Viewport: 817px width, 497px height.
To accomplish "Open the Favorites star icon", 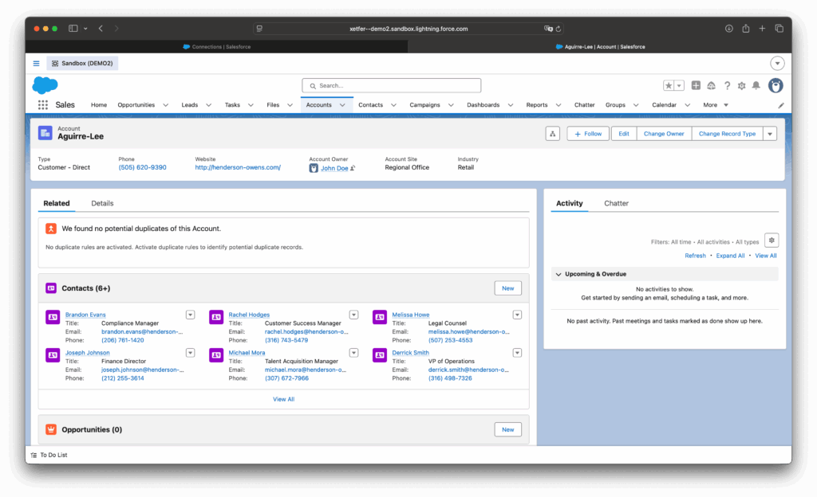I will (x=669, y=86).
